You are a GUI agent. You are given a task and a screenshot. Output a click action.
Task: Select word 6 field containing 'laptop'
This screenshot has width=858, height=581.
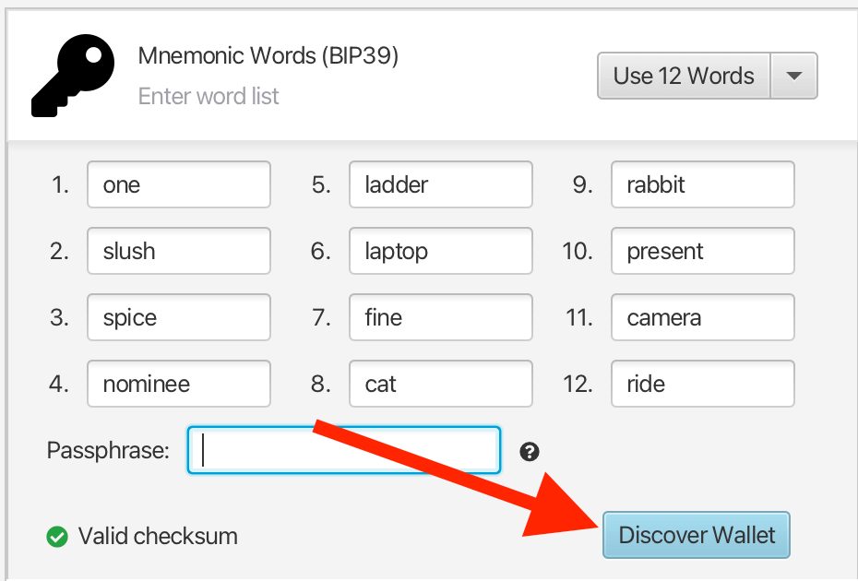point(440,252)
